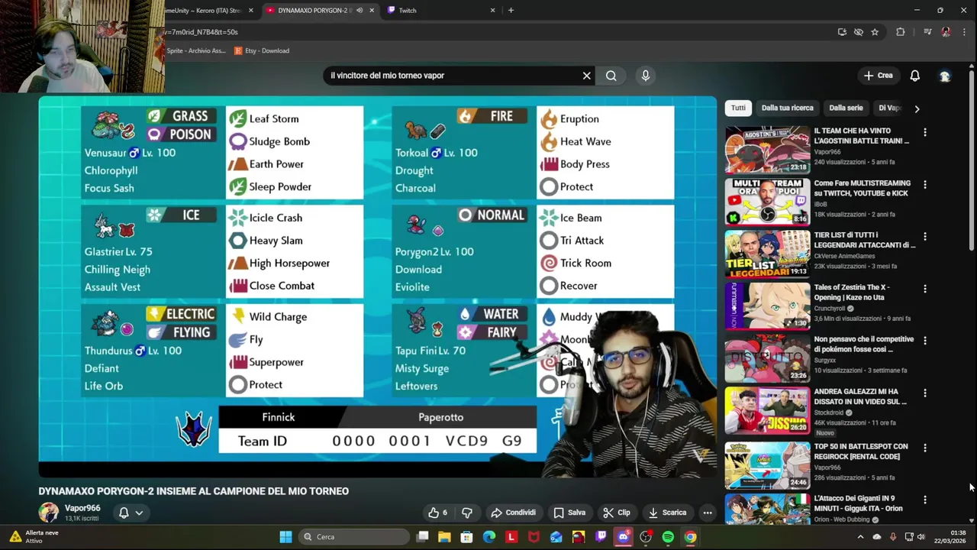The width and height of the screenshot is (977, 550).
Task: Open the taskbar volume icon
Action: tap(921, 537)
